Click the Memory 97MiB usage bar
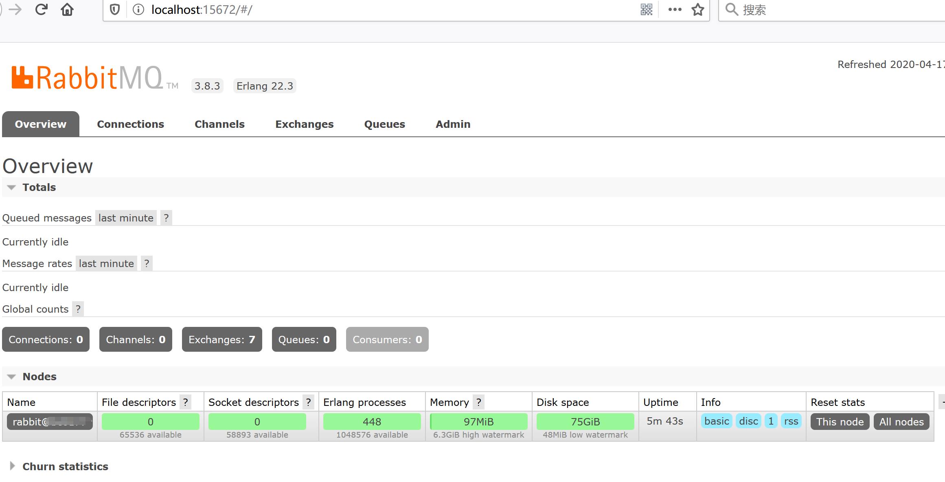The image size is (945, 482). [x=479, y=422]
